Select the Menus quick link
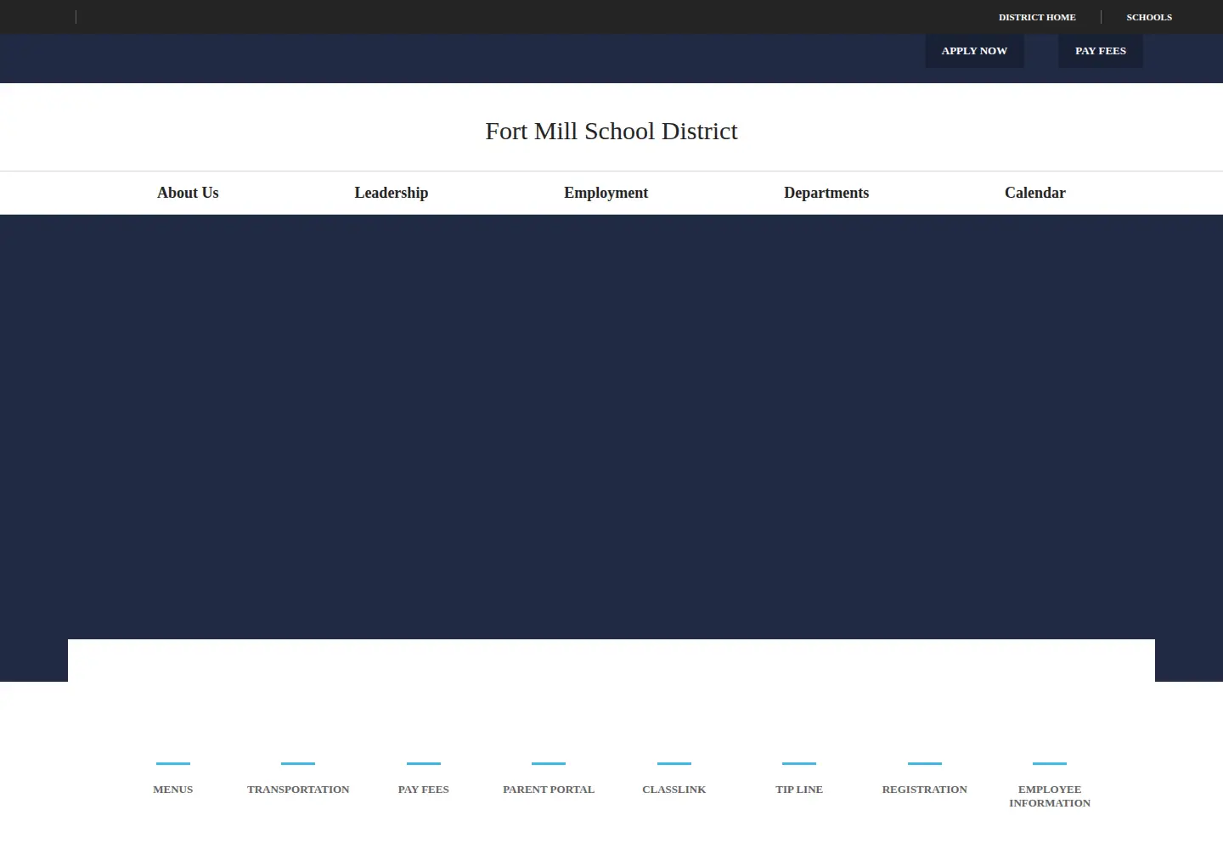Image resolution: width=1223 pixels, height=849 pixels. (x=173, y=790)
